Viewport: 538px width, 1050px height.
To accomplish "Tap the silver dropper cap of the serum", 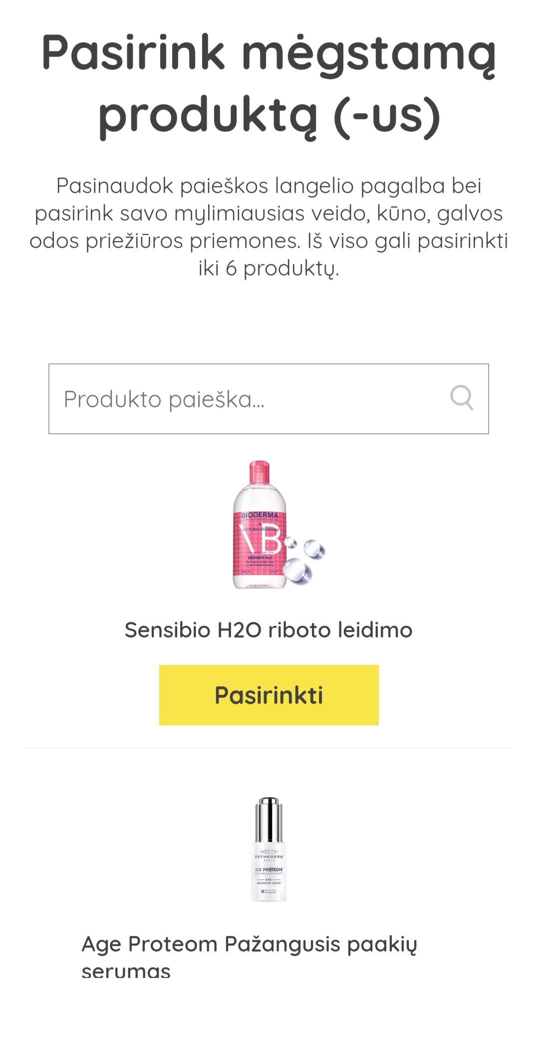I will tap(269, 819).
